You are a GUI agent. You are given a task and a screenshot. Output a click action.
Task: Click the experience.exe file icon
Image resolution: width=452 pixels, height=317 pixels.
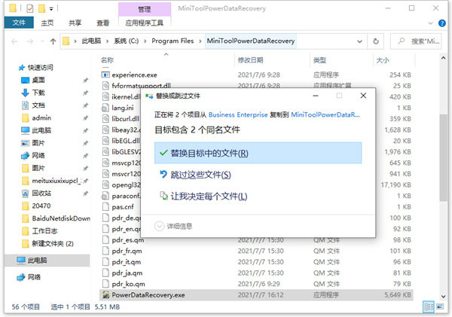[105, 75]
